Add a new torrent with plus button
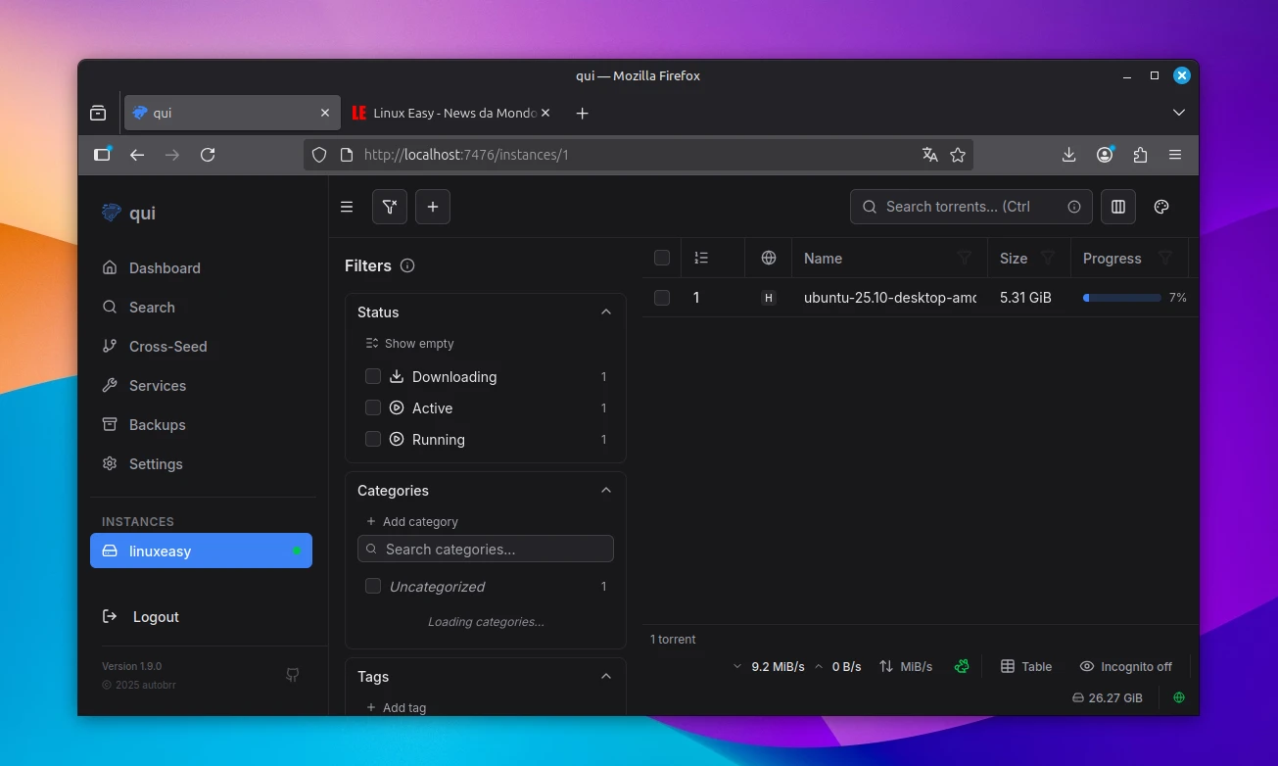Image resolution: width=1278 pixels, height=766 pixels. coord(433,207)
